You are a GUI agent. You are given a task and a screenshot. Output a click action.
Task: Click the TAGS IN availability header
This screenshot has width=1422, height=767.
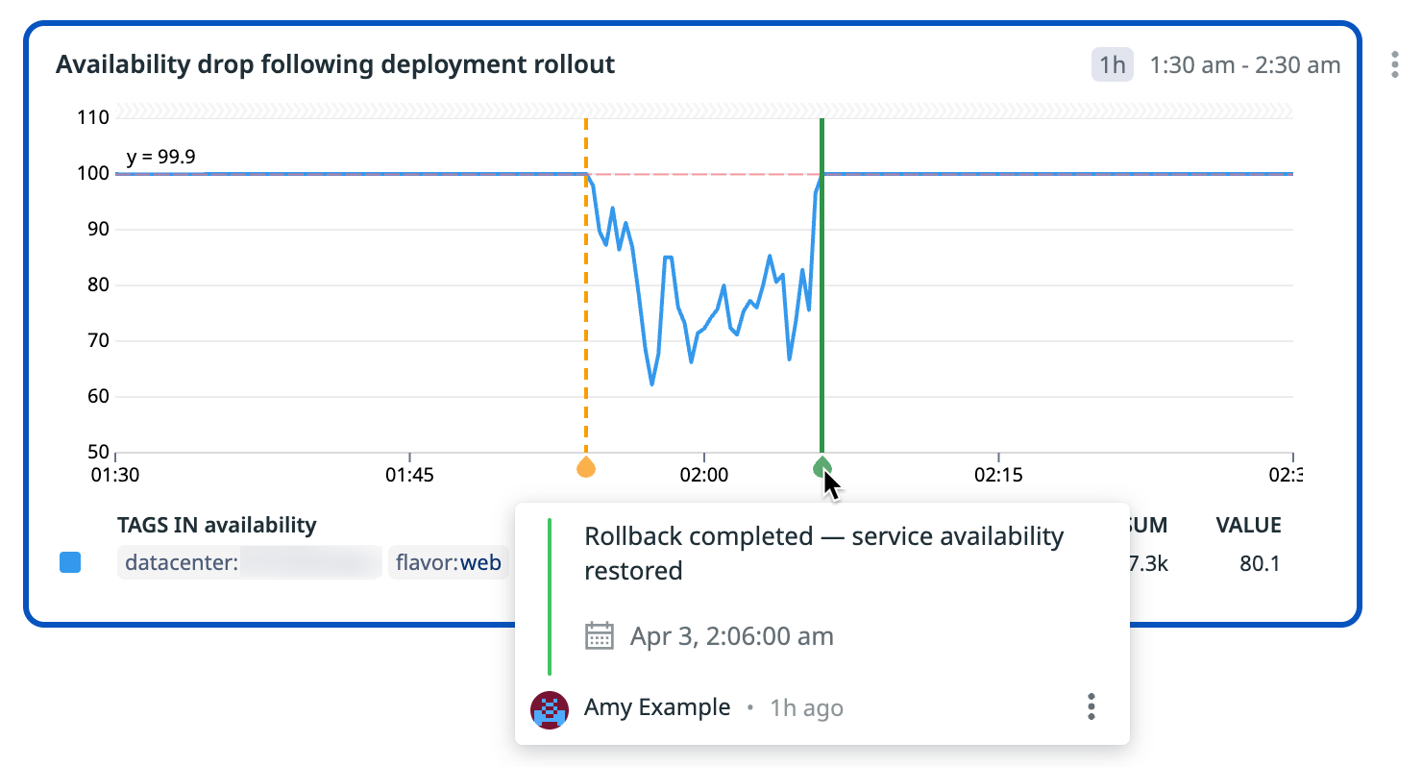click(x=216, y=525)
